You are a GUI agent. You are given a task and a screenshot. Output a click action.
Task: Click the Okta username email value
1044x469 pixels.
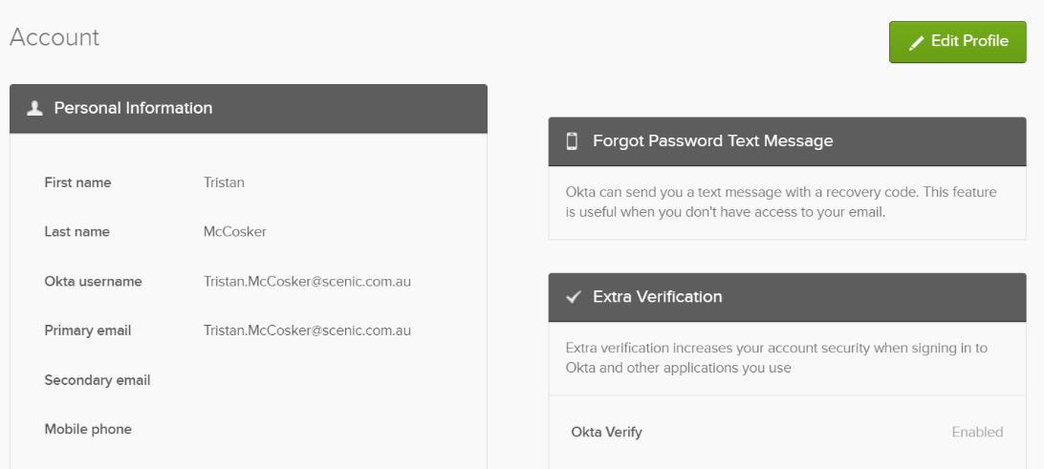(x=307, y=282)
